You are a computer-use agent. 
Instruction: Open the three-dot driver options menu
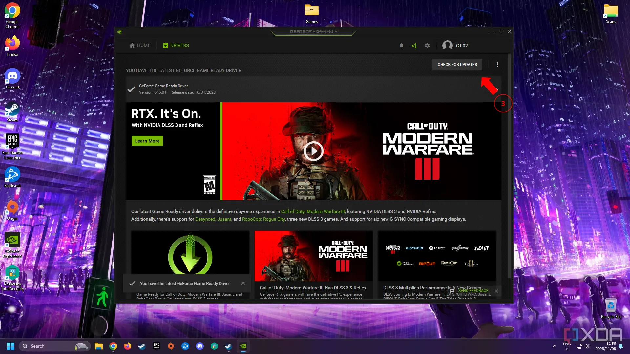(x=497, y=65)
